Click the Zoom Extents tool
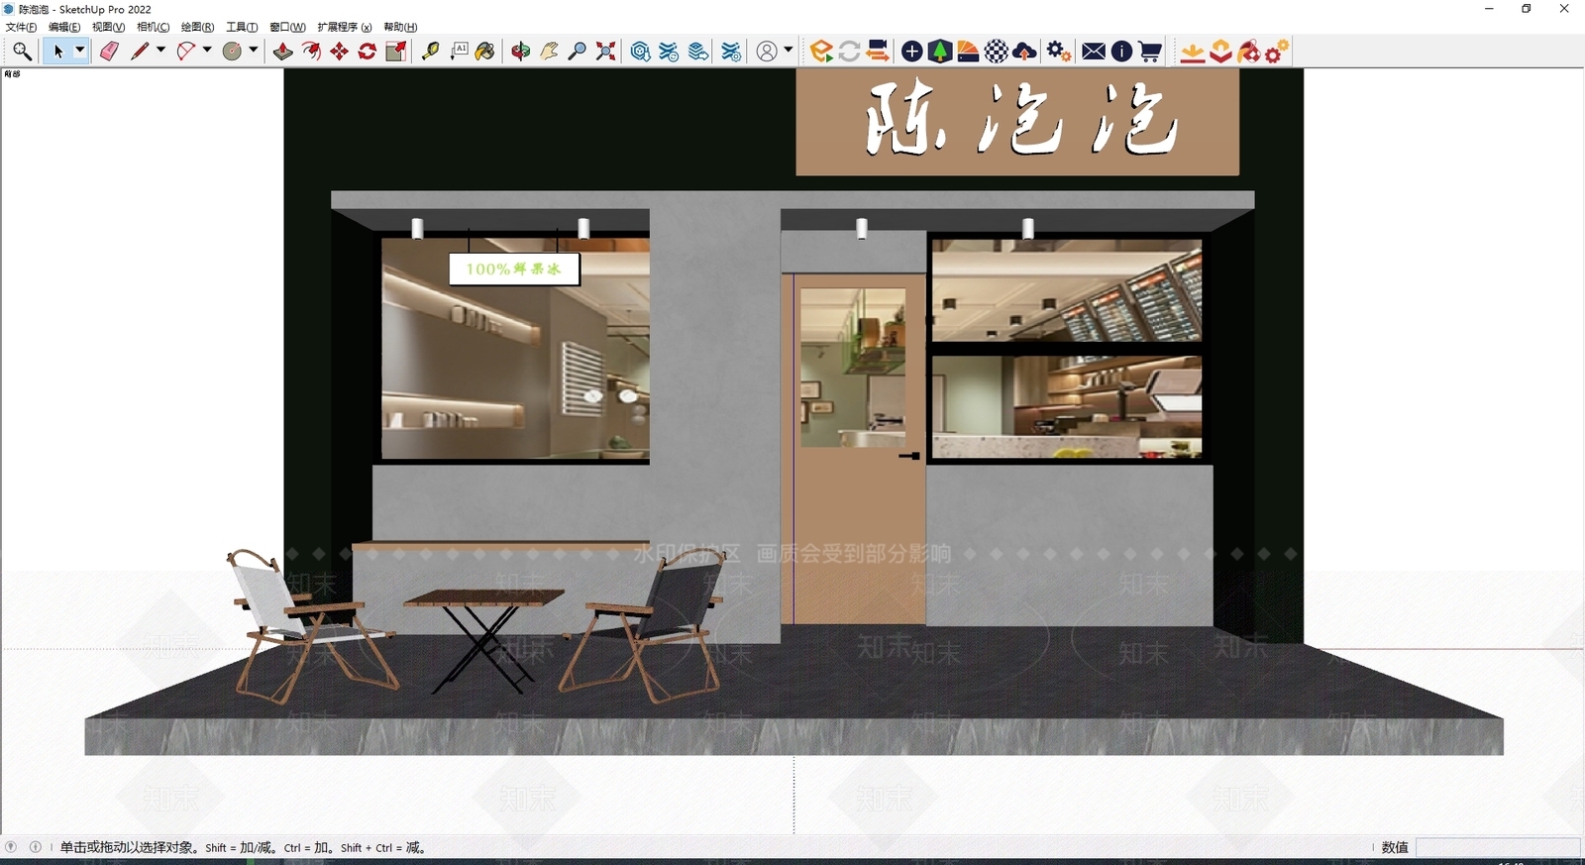Screen dimensions: 1585x865 coord(605,51)
